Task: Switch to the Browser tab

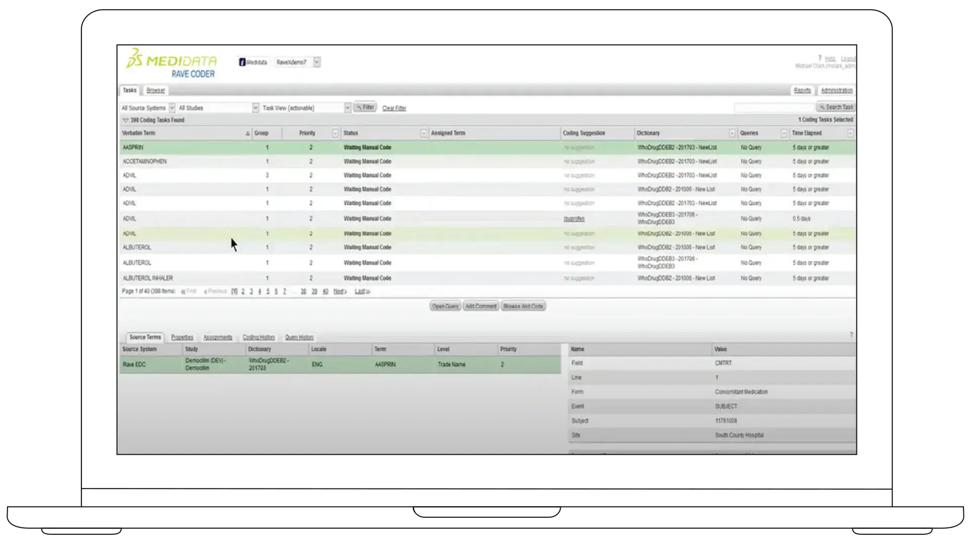Action: click(x=156, y=90)
